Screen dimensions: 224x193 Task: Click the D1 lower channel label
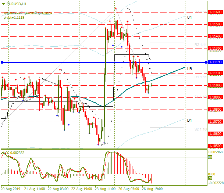coord(189,120)
